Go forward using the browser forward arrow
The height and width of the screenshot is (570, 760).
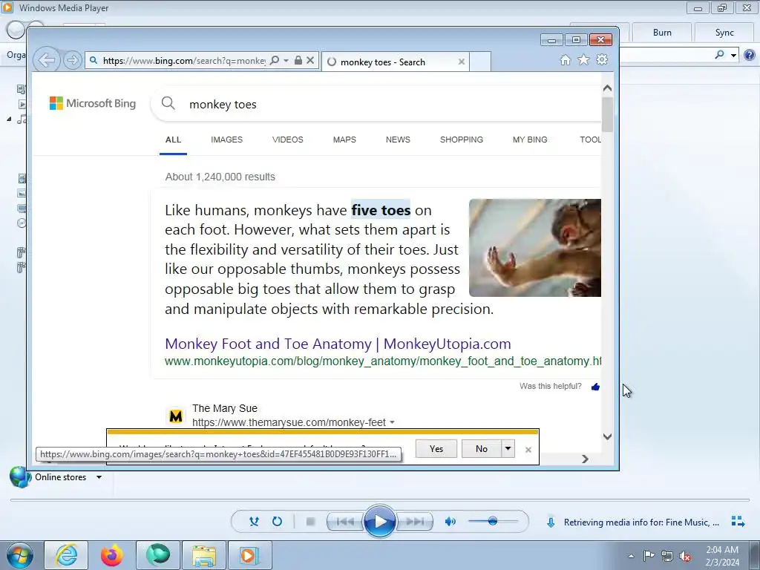click(x=72, y=61)
